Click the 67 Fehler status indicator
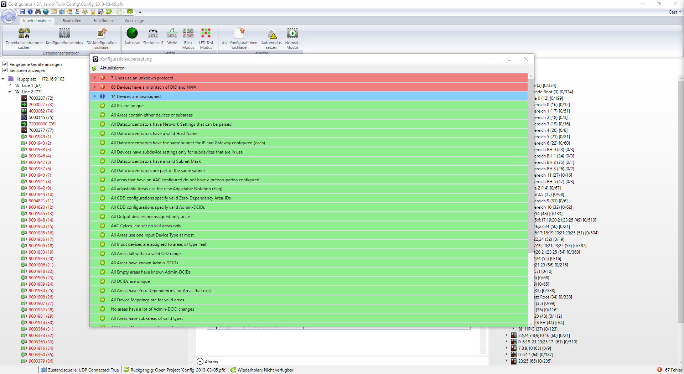Image resolution: width=684 pixels, height=374 pixels. tap(670, 370)
